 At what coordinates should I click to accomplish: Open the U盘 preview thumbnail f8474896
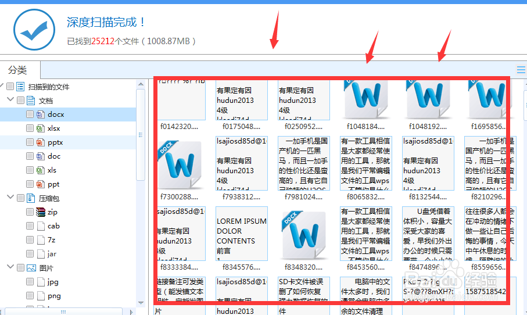(x=428, y=234)
